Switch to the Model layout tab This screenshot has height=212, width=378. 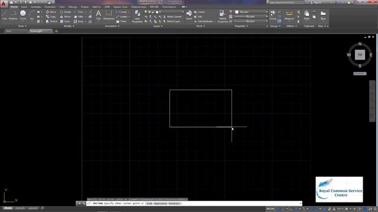click(x=8, y=208)
